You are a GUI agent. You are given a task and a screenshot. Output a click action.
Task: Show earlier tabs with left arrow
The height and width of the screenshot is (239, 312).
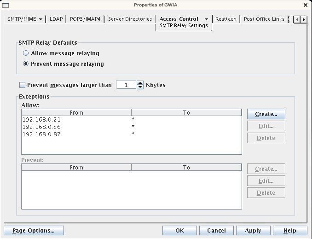297,19
